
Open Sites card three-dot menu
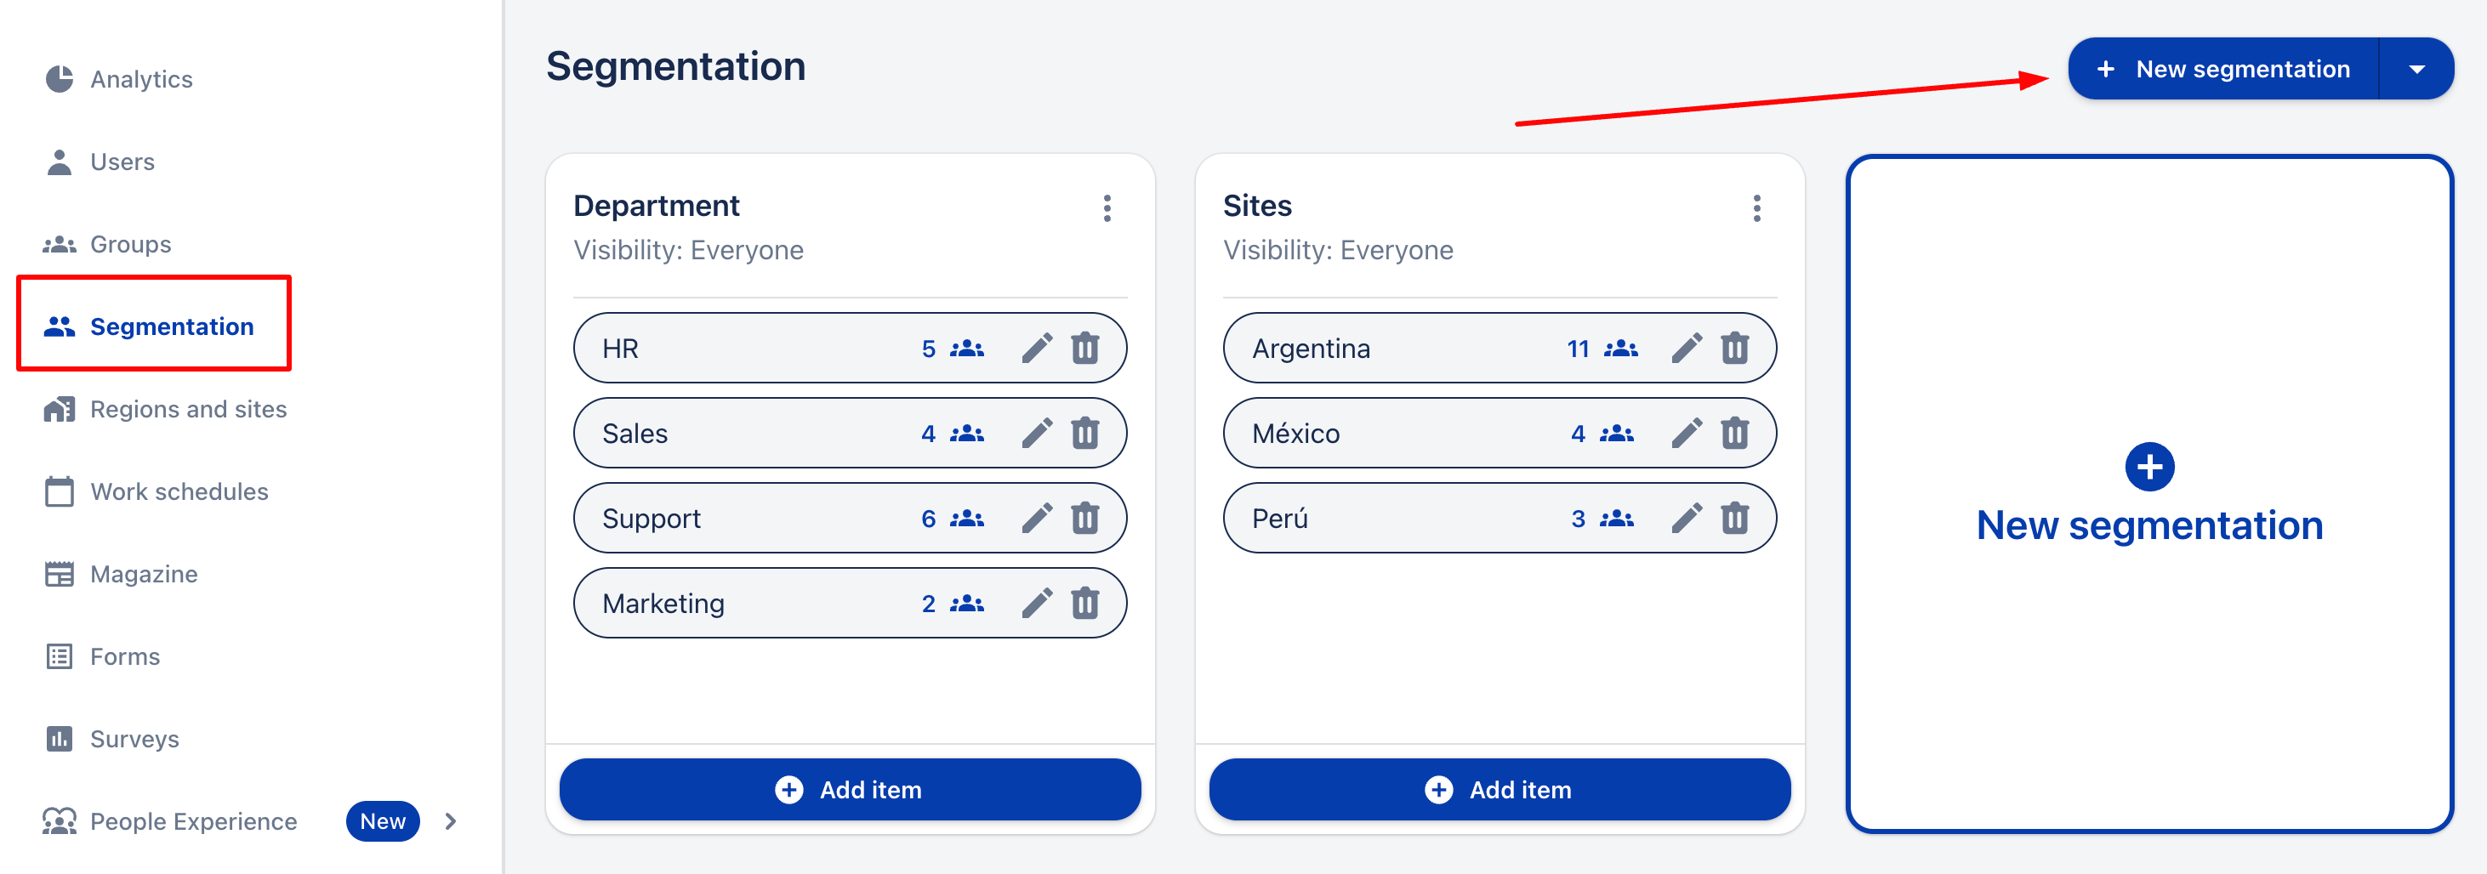[x=1757, y=208]
